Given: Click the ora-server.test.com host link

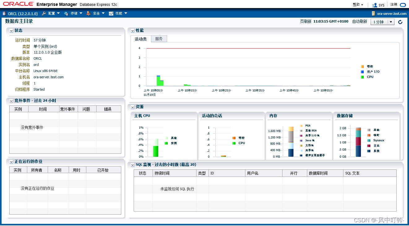Looking at the screenshot, I should 392,14.
